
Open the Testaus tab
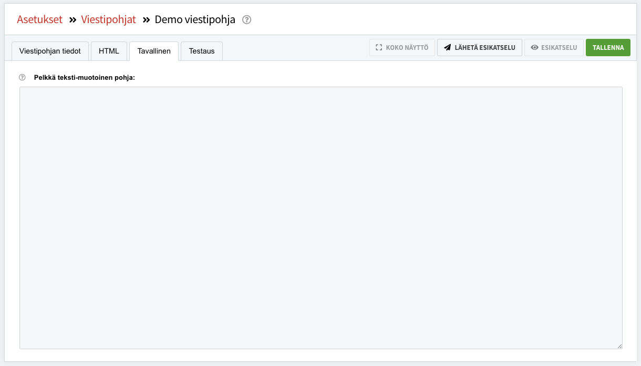click(x=202, y=51)
